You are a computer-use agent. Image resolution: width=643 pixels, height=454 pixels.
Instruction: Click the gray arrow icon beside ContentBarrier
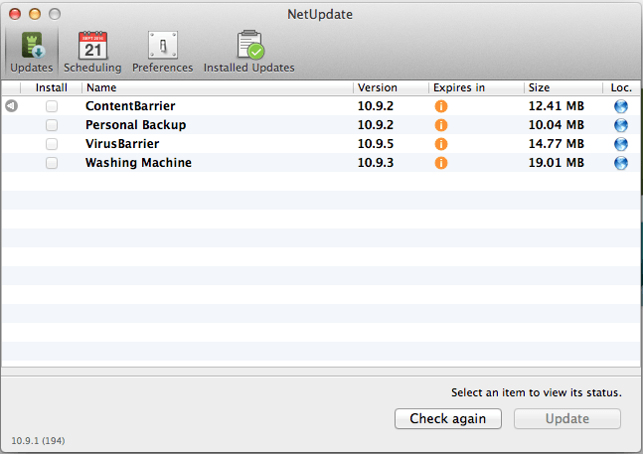tap(12, 106)
